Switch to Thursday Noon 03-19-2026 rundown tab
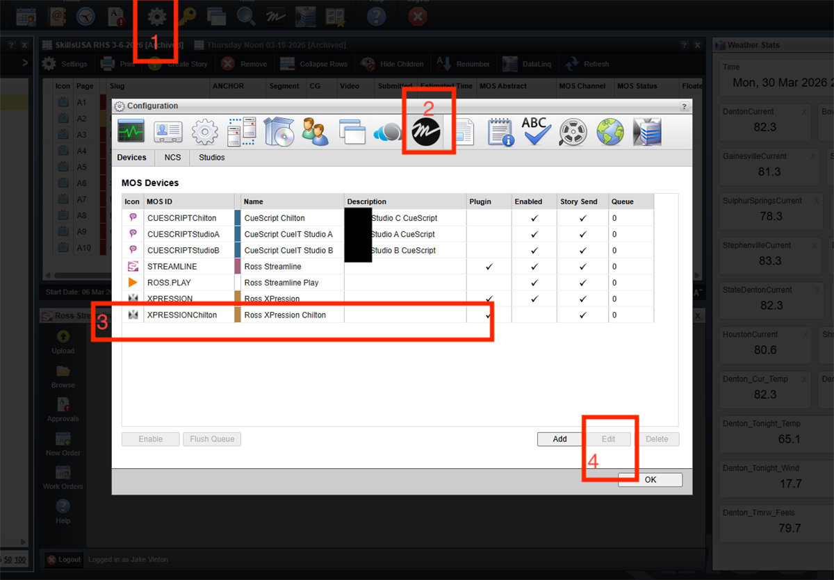834x580 pixels. (x=270, y=45)
